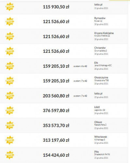
Task: Click the system 6 z 42 label
Action: coord(80,66)
